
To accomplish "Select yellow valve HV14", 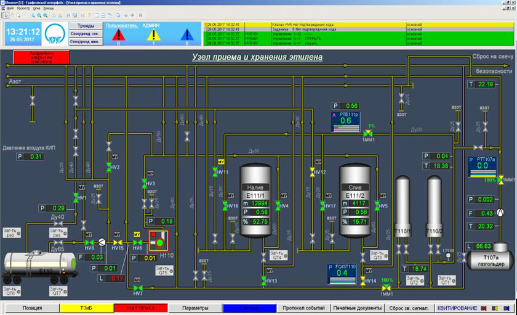I will click(363, 280).
